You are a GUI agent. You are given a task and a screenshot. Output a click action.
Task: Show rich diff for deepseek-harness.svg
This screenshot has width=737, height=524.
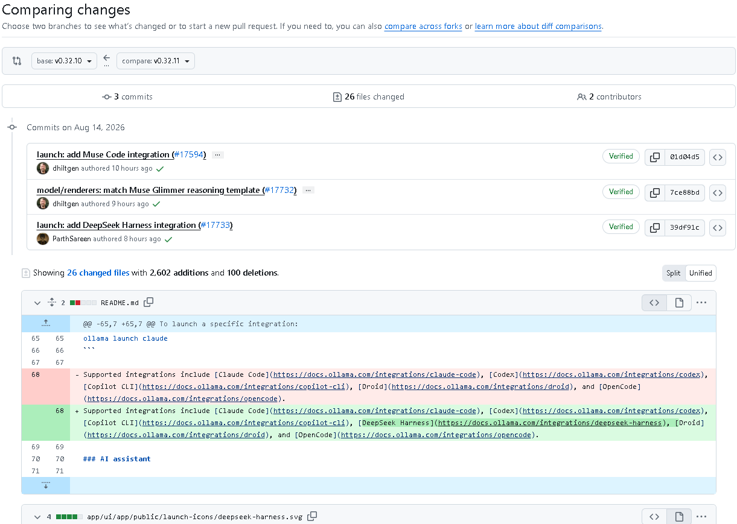tap(679, 517)
